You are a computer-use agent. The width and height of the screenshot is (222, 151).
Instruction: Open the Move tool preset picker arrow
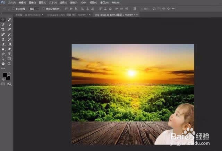pyautogui.click(x=9, y=9)
